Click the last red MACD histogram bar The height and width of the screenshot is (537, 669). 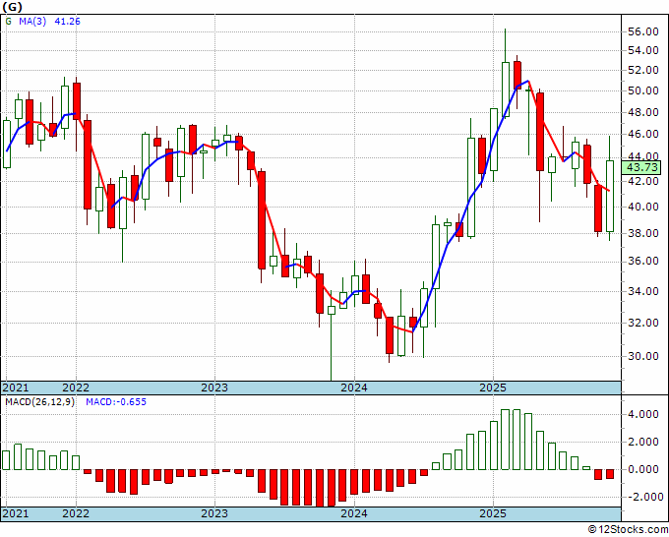click(610, 474)
